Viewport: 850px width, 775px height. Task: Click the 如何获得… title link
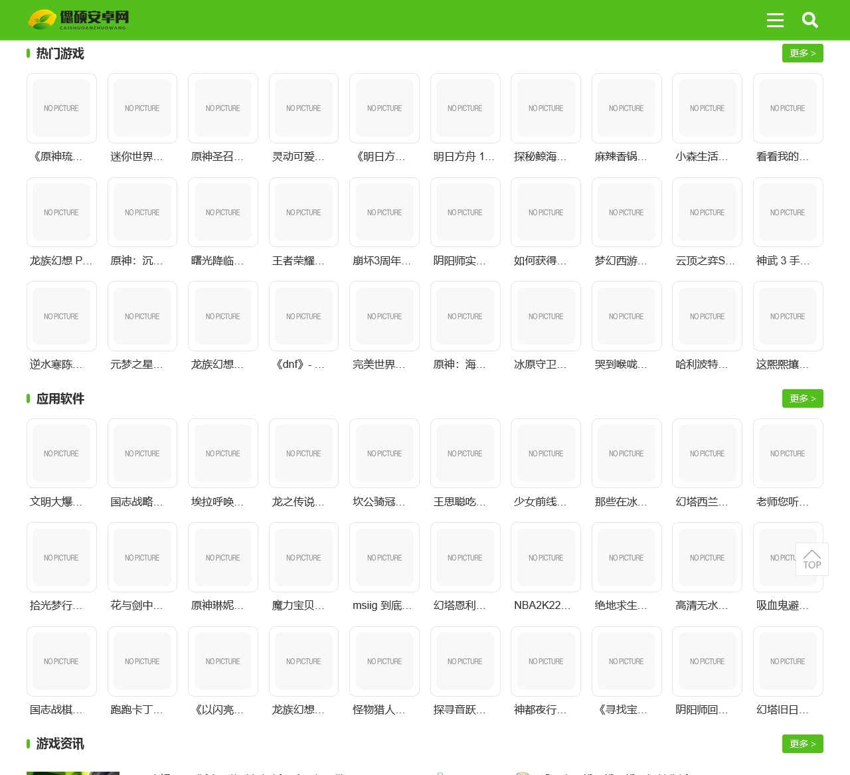click(541, 261)
